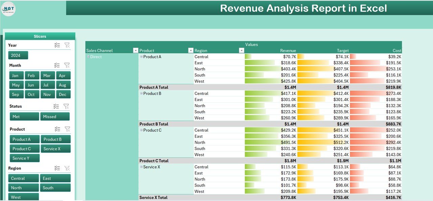Open the Region column filter dropdown
This screenshot has width=433, height=201.
(242, 51)
